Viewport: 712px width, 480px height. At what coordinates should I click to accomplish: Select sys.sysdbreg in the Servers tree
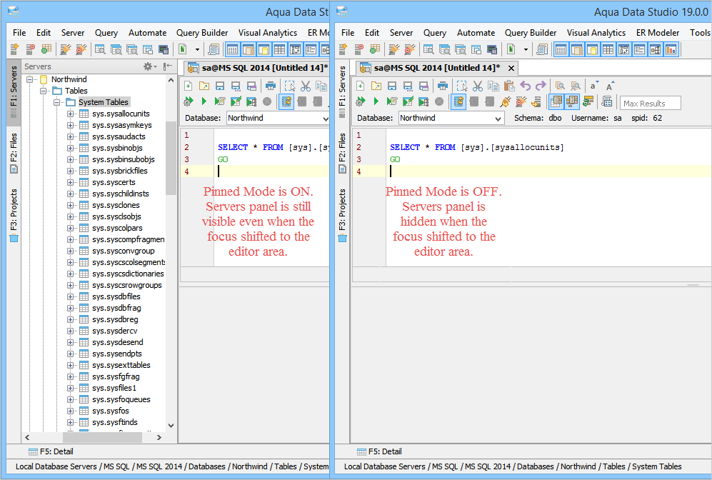[115, 319]
